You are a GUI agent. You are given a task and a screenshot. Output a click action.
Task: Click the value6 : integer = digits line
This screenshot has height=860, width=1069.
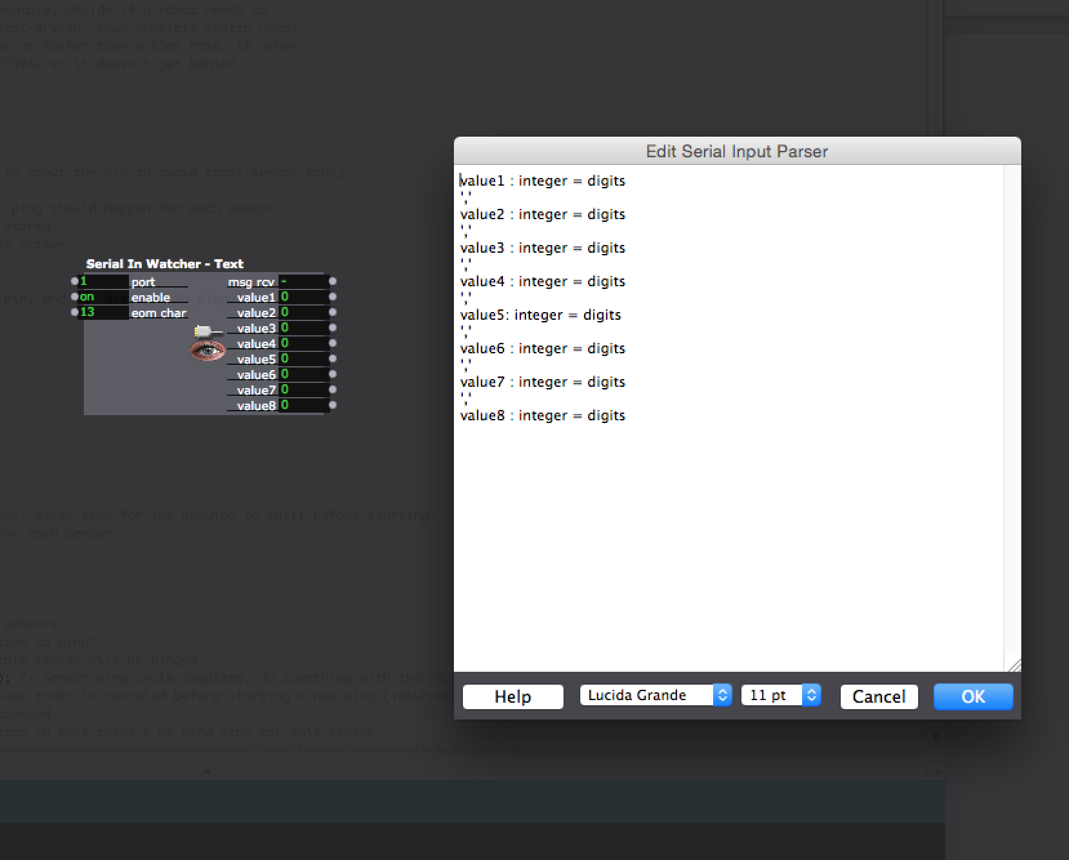pos(542,349)
